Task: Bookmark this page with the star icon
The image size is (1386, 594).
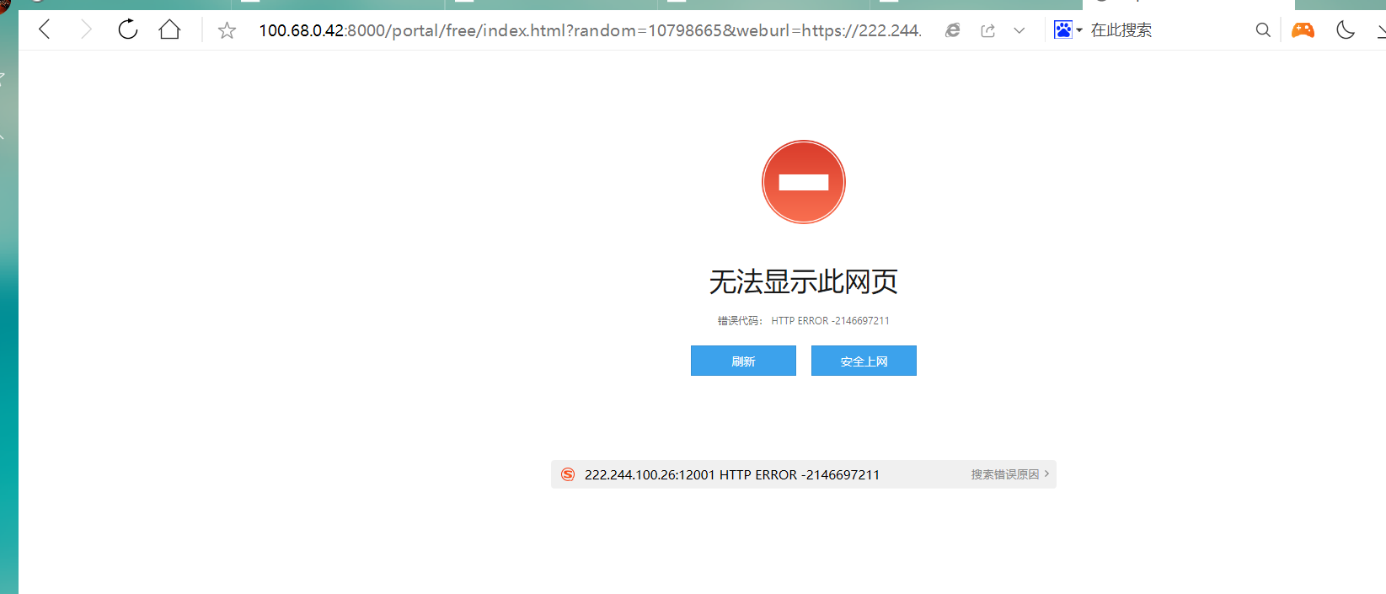Action: click(x=227, y=31)
